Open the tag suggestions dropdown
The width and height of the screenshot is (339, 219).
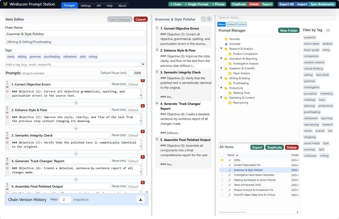143,64
